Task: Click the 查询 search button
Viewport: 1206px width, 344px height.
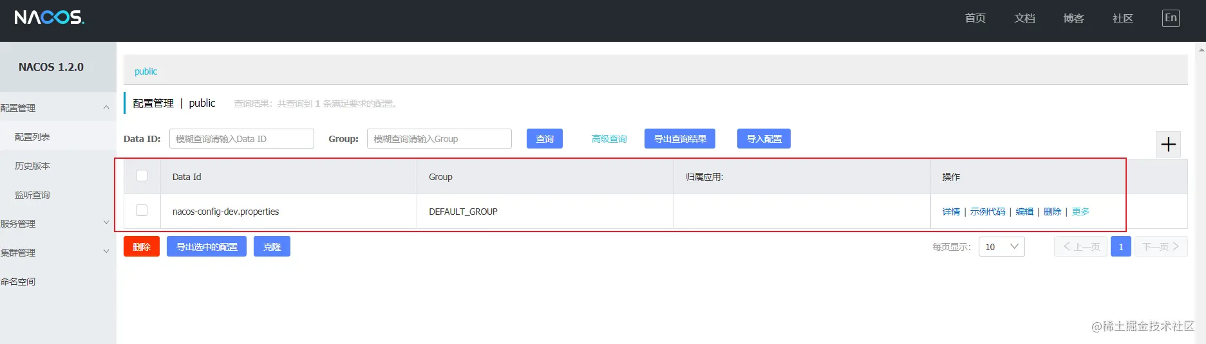Action: click(x=545, y=139)
